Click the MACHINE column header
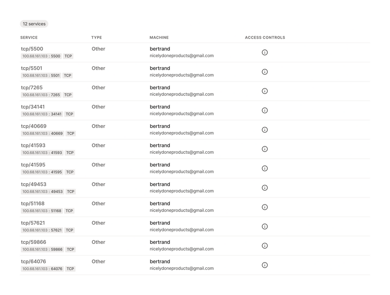 point(159,37)
